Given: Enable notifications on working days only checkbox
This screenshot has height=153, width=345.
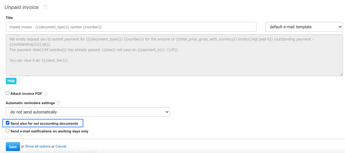Looking at the screenshot, I should click(8, 131).
